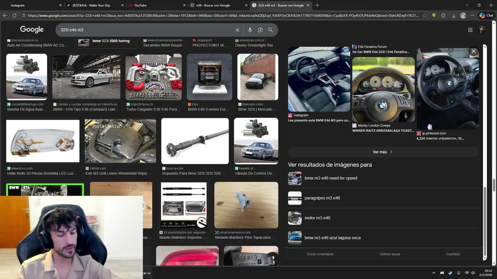Open the Turbo Cargador E36 E46 kit image
The image size is (497, 279).
click(x=153, y=77)
